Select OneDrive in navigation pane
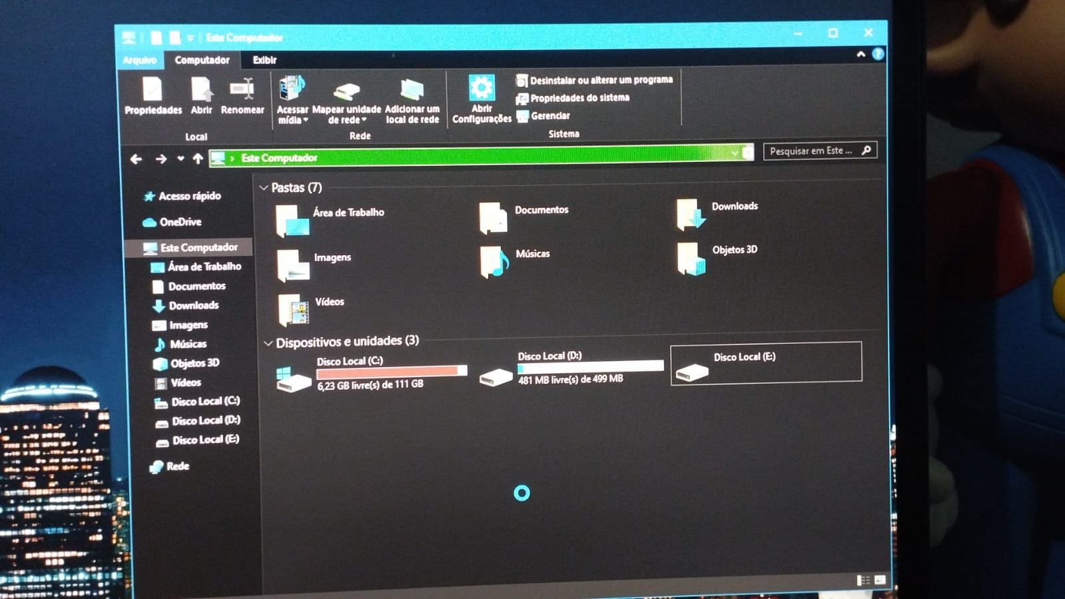The height and width of the screenshot is (599, 1065). coord(172,222)
